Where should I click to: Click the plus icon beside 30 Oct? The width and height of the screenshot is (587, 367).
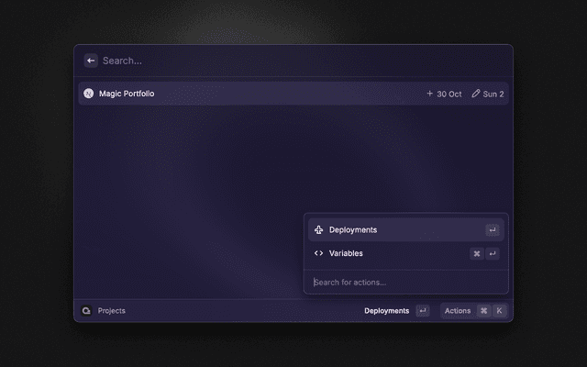[429, 94]
